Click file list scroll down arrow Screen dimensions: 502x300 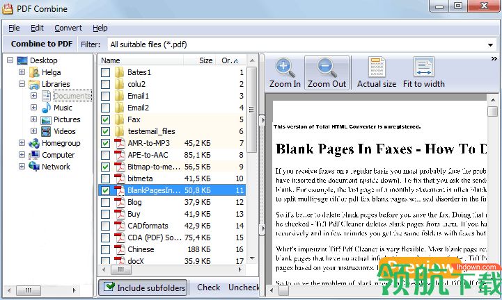(x=252, y=258)
